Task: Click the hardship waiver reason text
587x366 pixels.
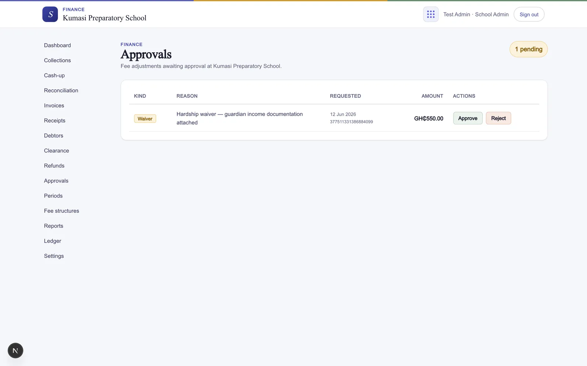Action: pyautogui.click(x=240, y=118)
